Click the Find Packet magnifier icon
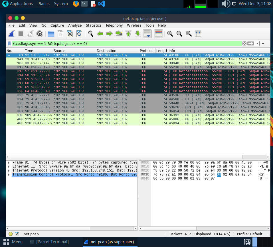Screen dimensions: 273x247 [x=90, y=34]
